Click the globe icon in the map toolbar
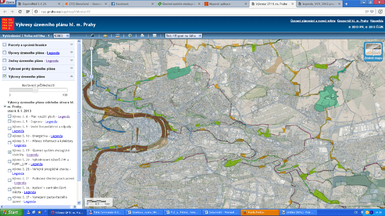 point(92,36)
